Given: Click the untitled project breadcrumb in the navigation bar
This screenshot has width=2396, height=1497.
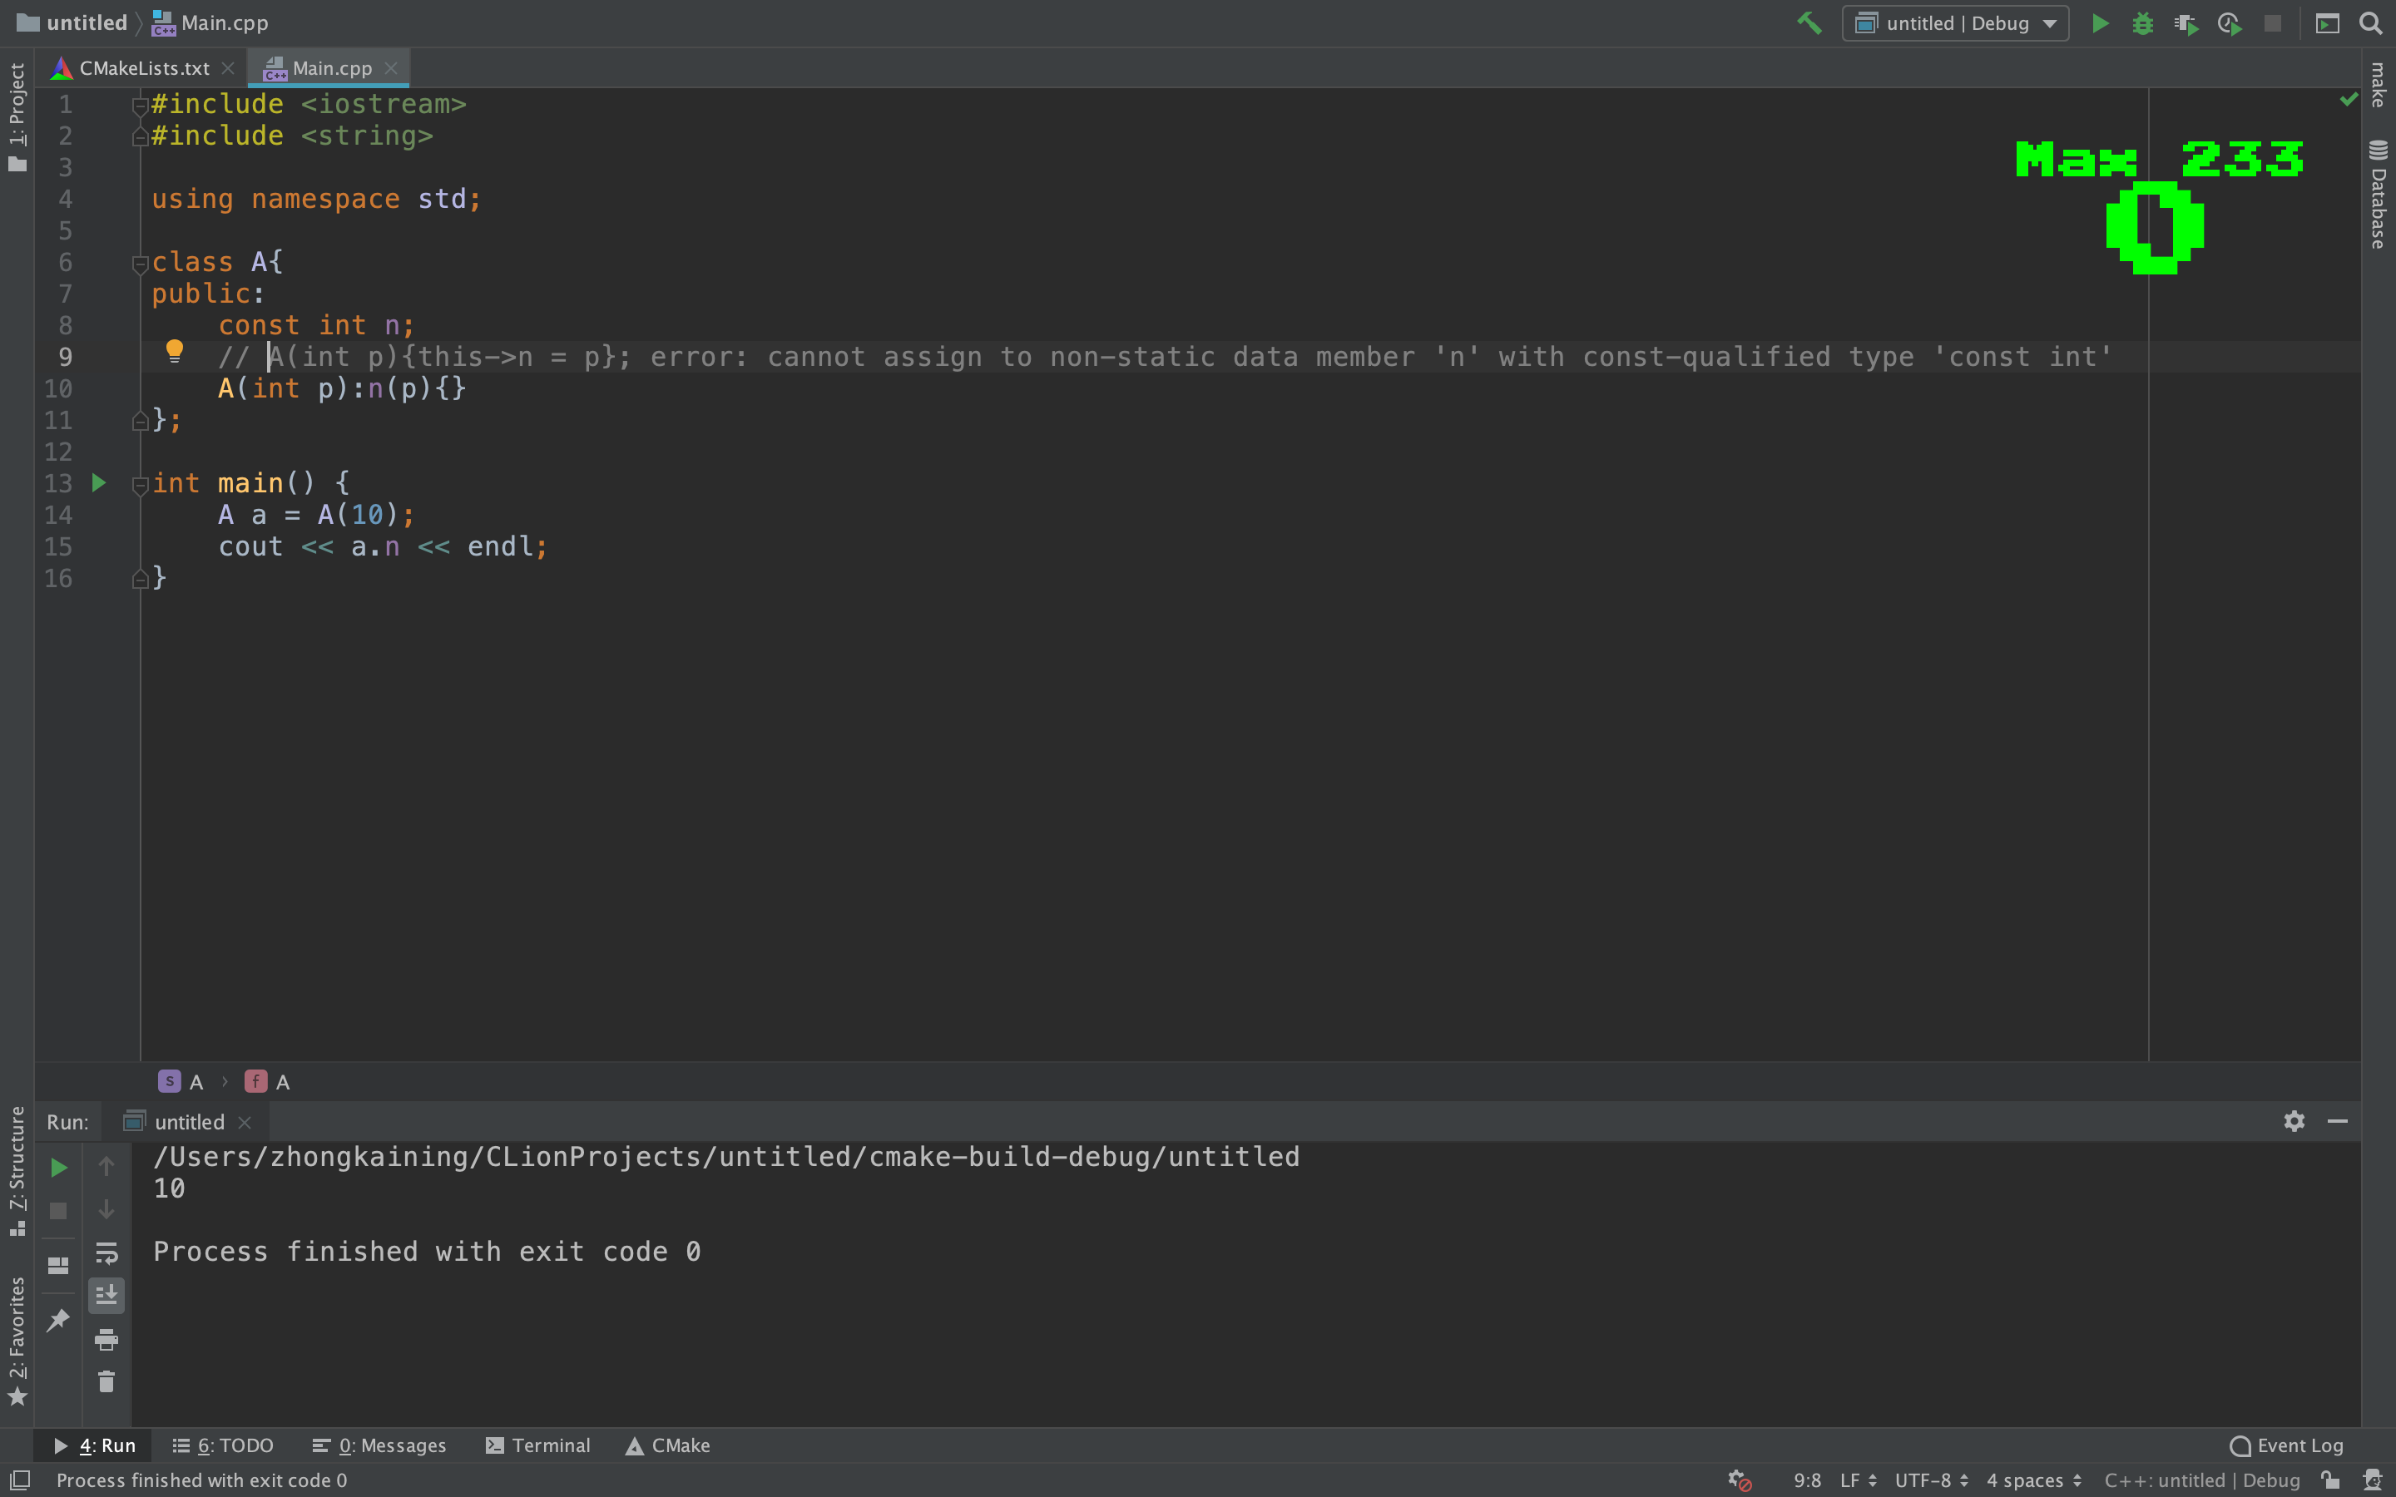Looking at the screenshot, I should 72,22.
